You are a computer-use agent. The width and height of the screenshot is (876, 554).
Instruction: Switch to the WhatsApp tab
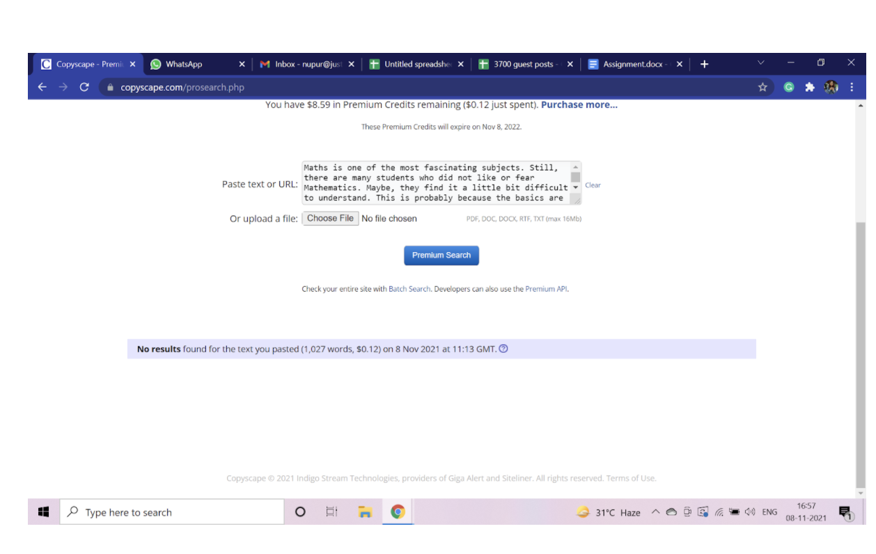(x=184, y=64)
